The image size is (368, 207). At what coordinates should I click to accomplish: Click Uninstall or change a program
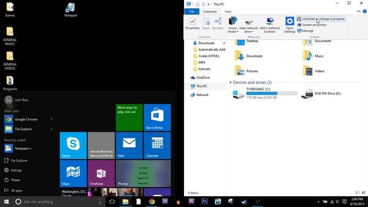[321, 19]
